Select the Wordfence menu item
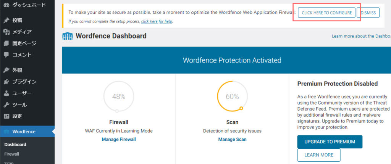The width and height of the screenshot is (391, 164). click(27, 132)
